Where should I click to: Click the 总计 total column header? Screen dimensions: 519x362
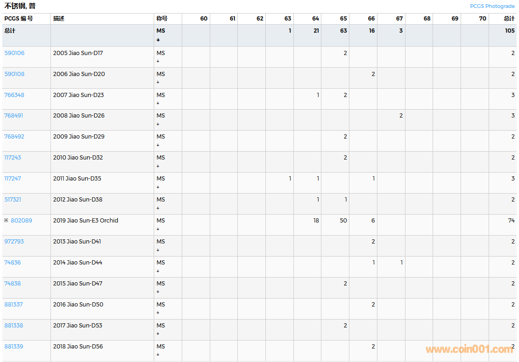[x=509, y=19]
